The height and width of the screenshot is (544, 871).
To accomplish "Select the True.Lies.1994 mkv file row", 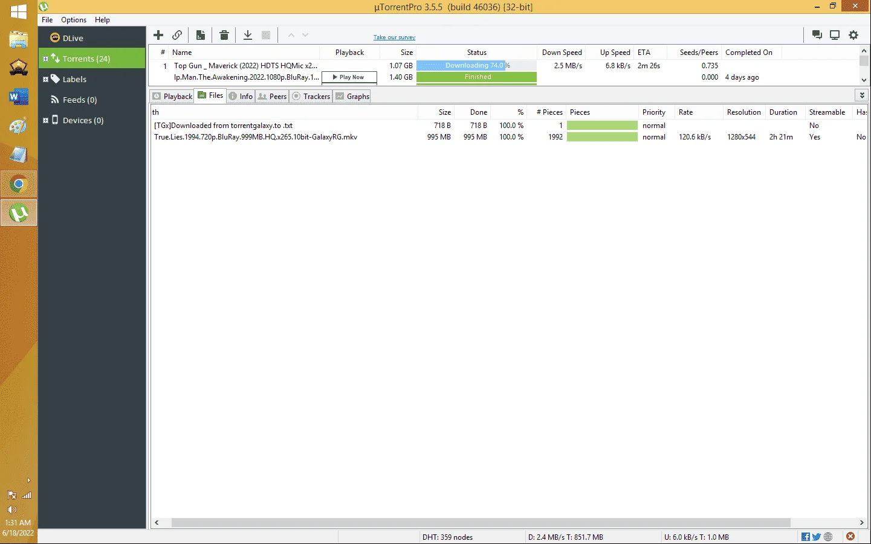I will click(x=509, y=137).
